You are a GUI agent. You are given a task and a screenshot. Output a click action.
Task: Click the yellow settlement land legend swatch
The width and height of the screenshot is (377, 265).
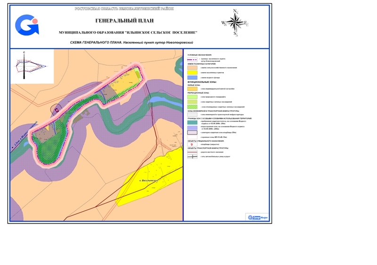pos(192,73)
